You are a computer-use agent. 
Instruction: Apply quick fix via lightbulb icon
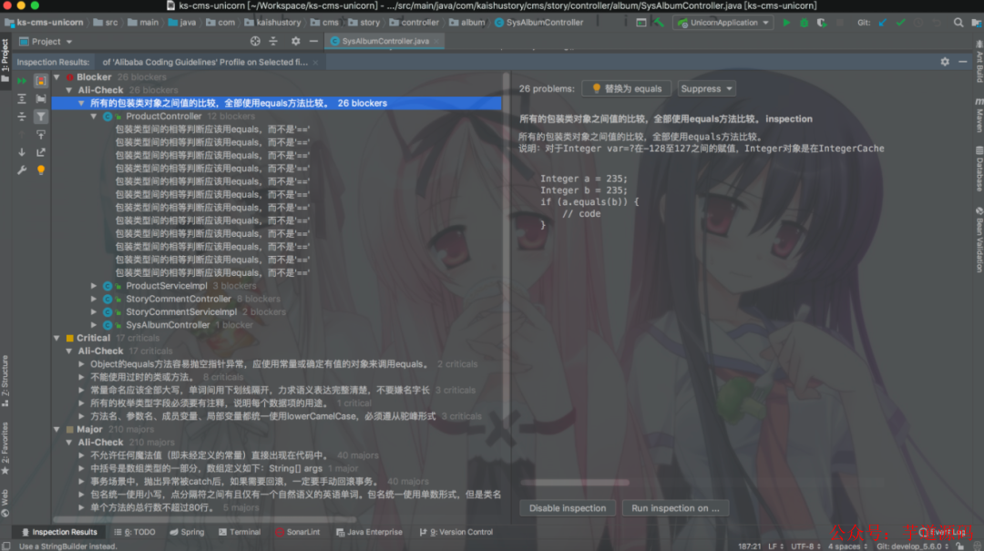pyautogui.click(x=40, y=169)
